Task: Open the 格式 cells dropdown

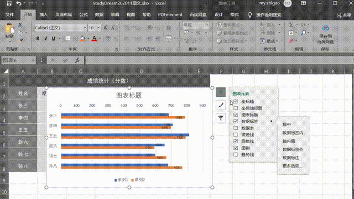Action: click(x=269, y=41)
